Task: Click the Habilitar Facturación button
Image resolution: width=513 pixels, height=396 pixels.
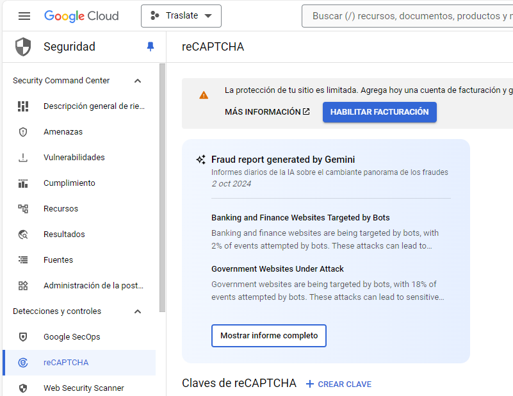Action: (x=379, y=112)
